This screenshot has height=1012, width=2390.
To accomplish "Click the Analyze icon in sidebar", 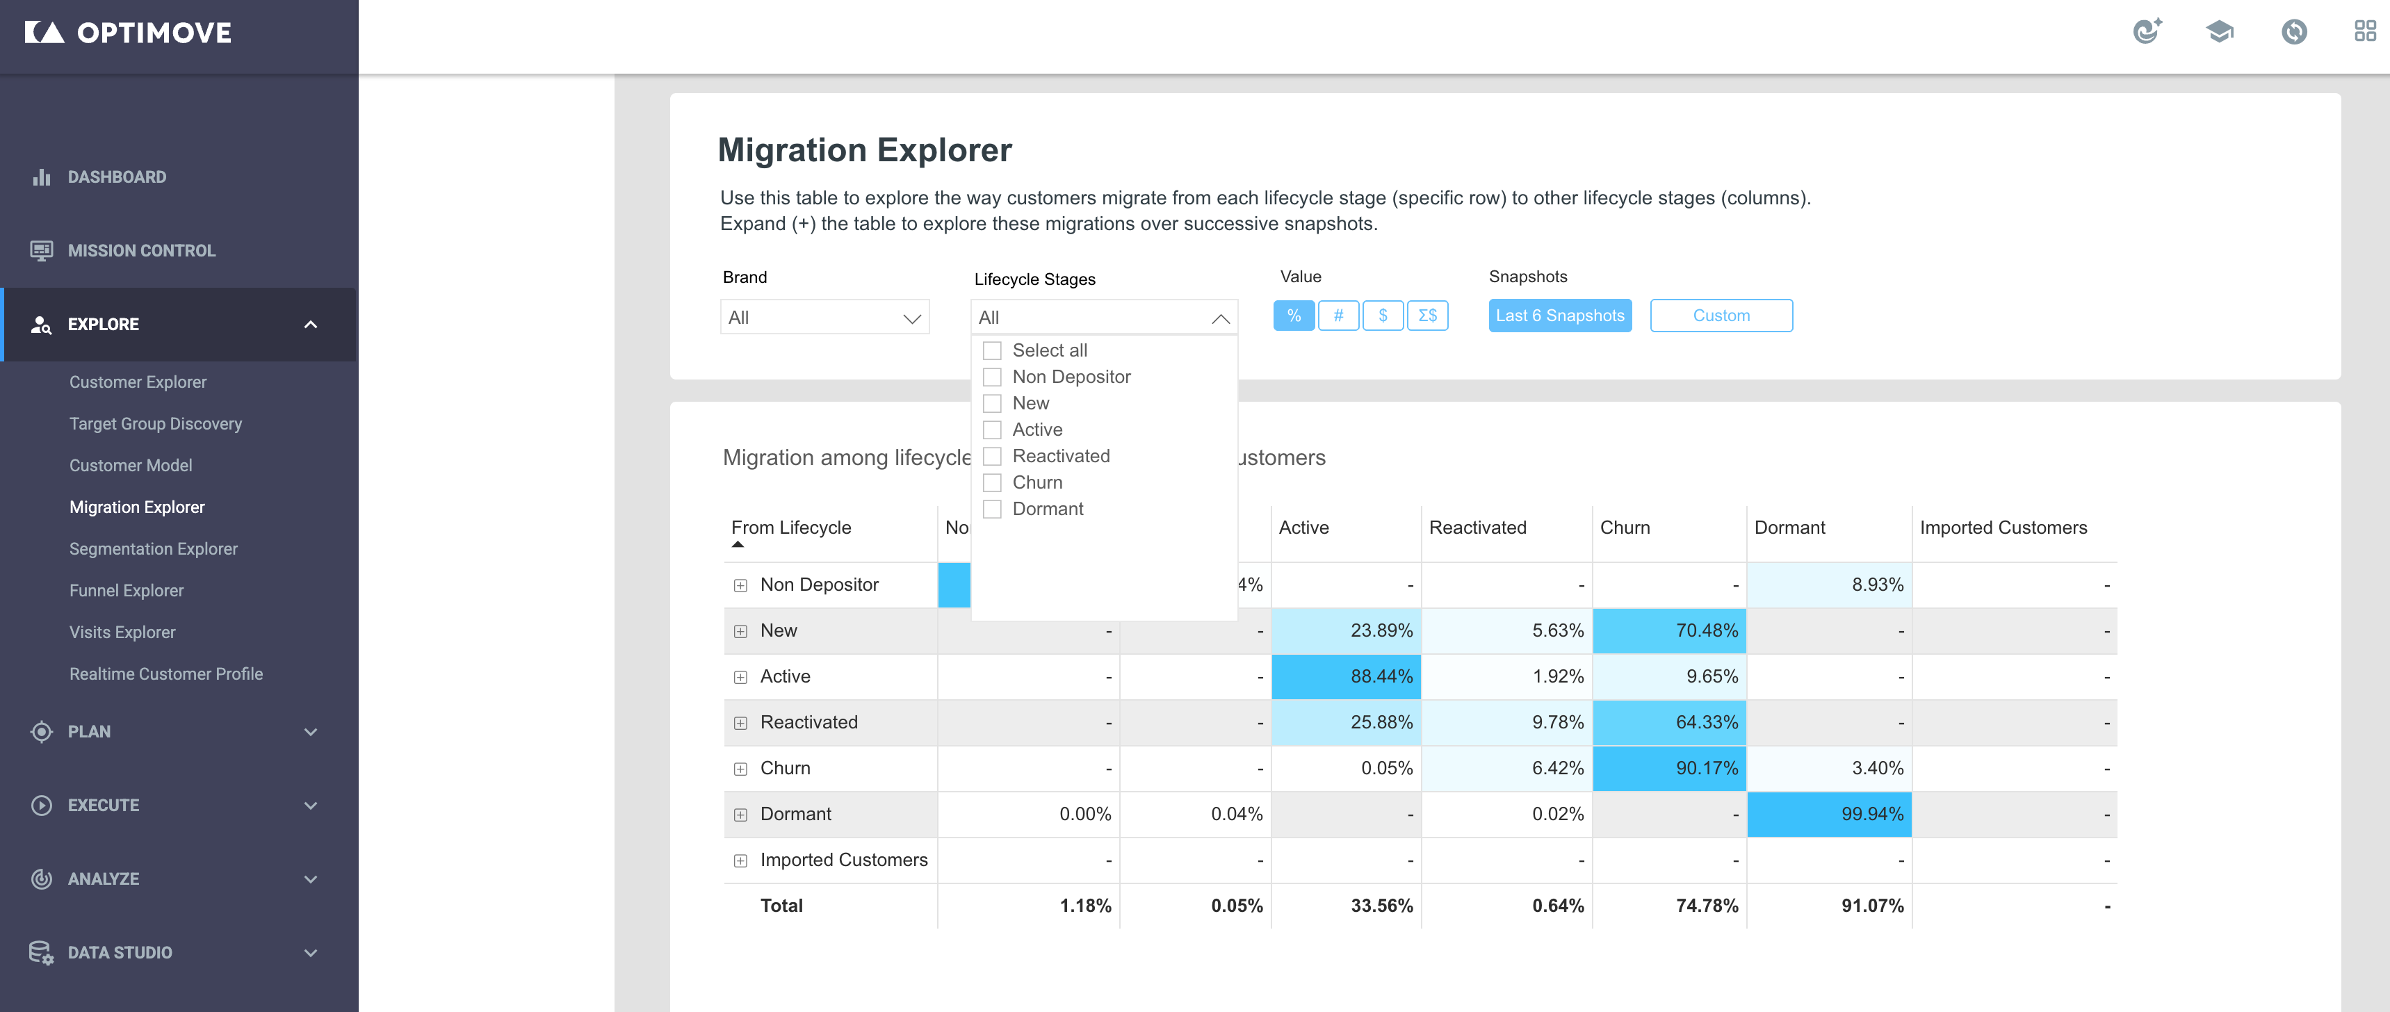I will pyautogui.click(x=42, y=879).
